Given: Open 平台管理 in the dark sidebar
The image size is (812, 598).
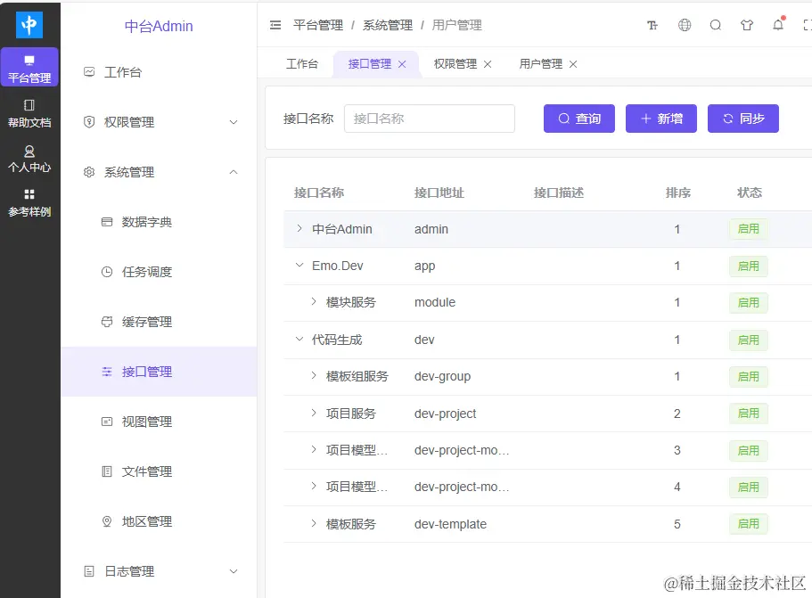Looking at the screenshot, I should (x=29, y=68).
